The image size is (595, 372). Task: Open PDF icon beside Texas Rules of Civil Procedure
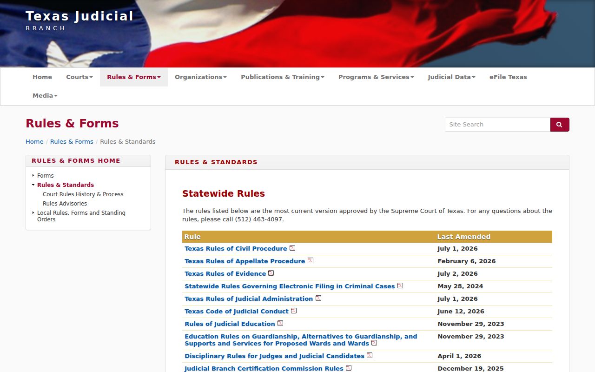[x=292, y=248]
